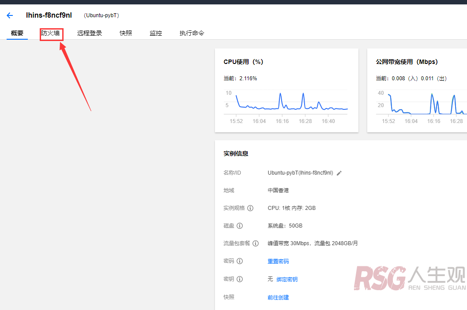Click the 地域 field label
467x310 pixels.
[229, 190]
